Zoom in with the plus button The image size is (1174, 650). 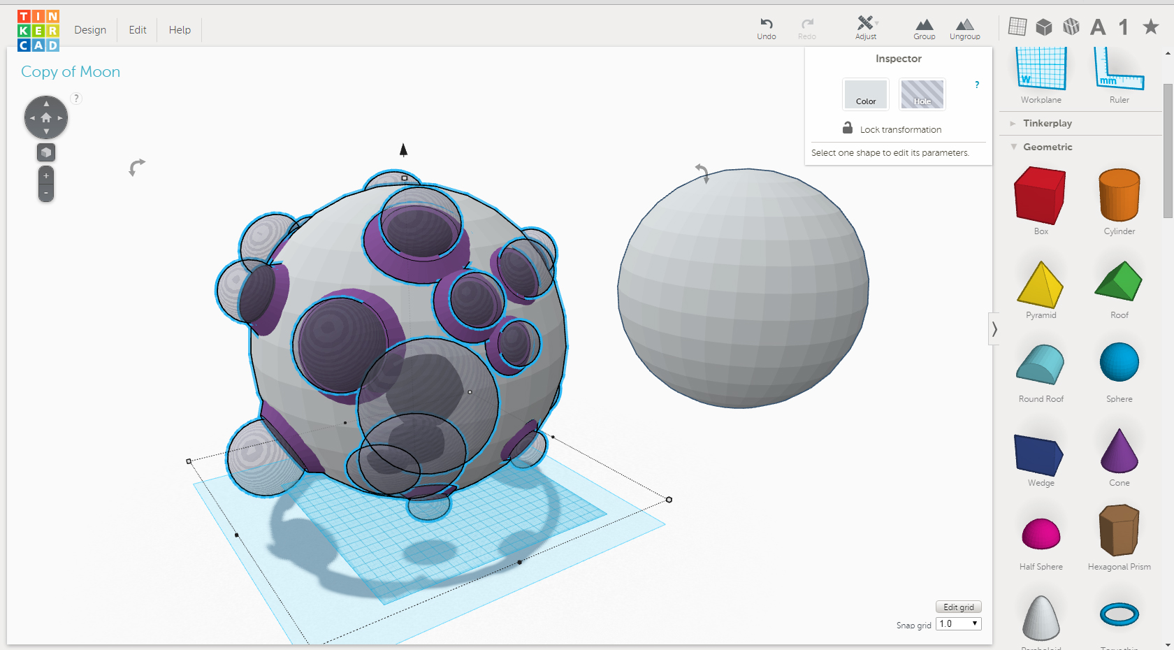pyautogui.click(x=46, y=175)
